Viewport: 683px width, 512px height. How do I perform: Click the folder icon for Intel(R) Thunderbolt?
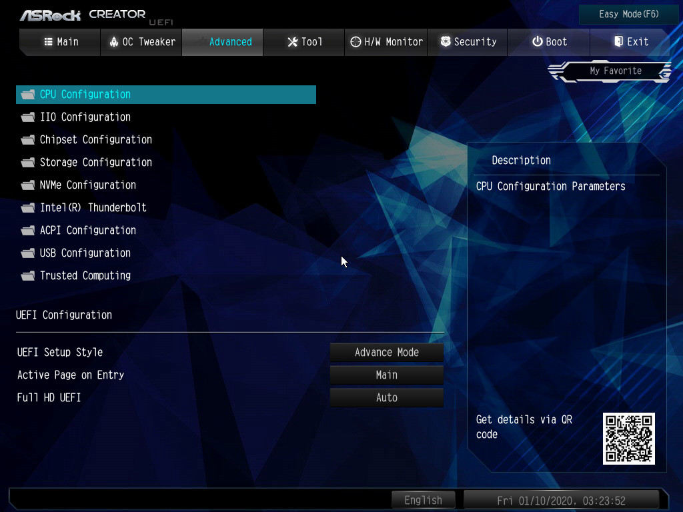(27, 208)
